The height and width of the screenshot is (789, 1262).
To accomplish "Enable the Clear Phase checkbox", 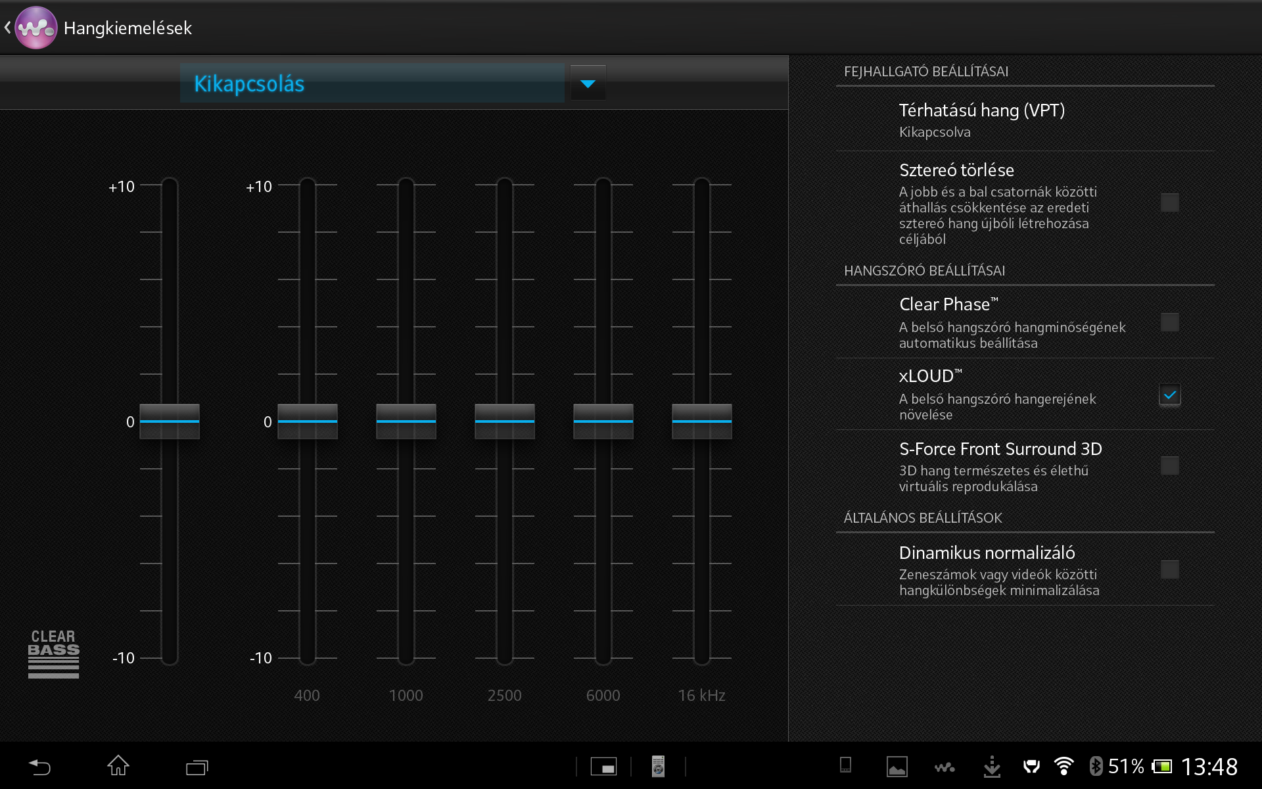I will pyautogui.click(x=1169, y=322).
